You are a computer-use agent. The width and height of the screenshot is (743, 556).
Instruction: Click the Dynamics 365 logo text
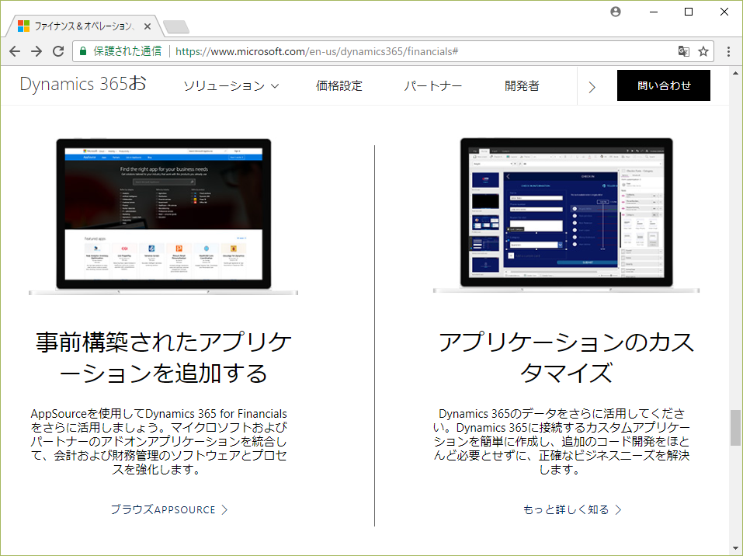(x=83, y=85)
